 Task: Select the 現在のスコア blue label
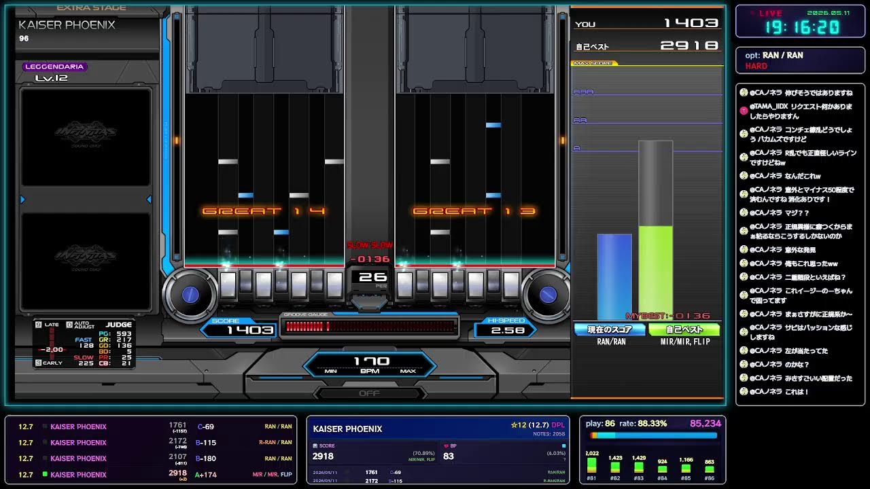[610, 329]
